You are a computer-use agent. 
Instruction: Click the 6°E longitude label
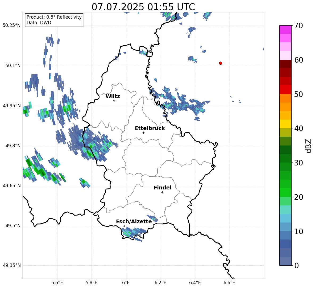point(126,283)
